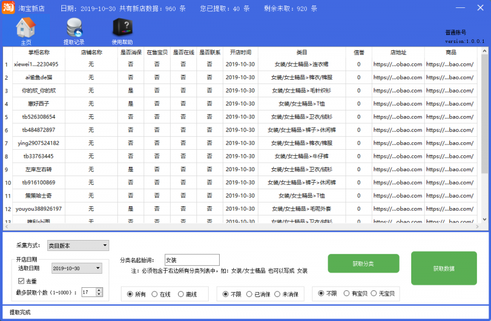Select the row for seller tb526308654
This screenshot has width=491, height=321.
[39, 117]
